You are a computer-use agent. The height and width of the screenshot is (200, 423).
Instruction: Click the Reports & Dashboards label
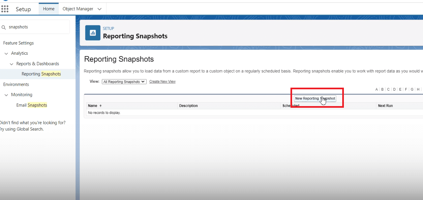(x=38, y=64)
